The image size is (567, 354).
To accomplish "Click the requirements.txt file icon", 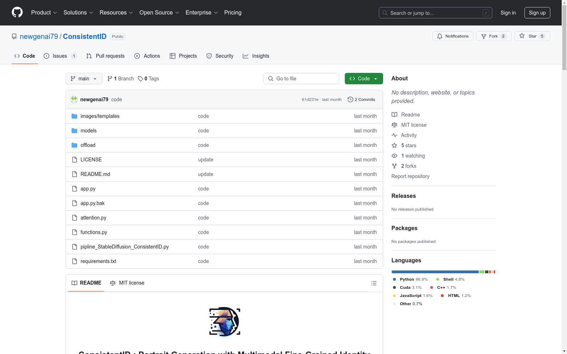I will [74, 261].
